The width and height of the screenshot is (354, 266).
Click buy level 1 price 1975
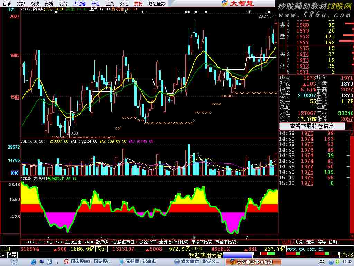[302, 48]
